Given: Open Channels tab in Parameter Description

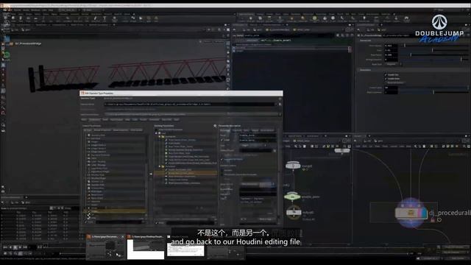Looking at the screenshot, I should [237, 130].
